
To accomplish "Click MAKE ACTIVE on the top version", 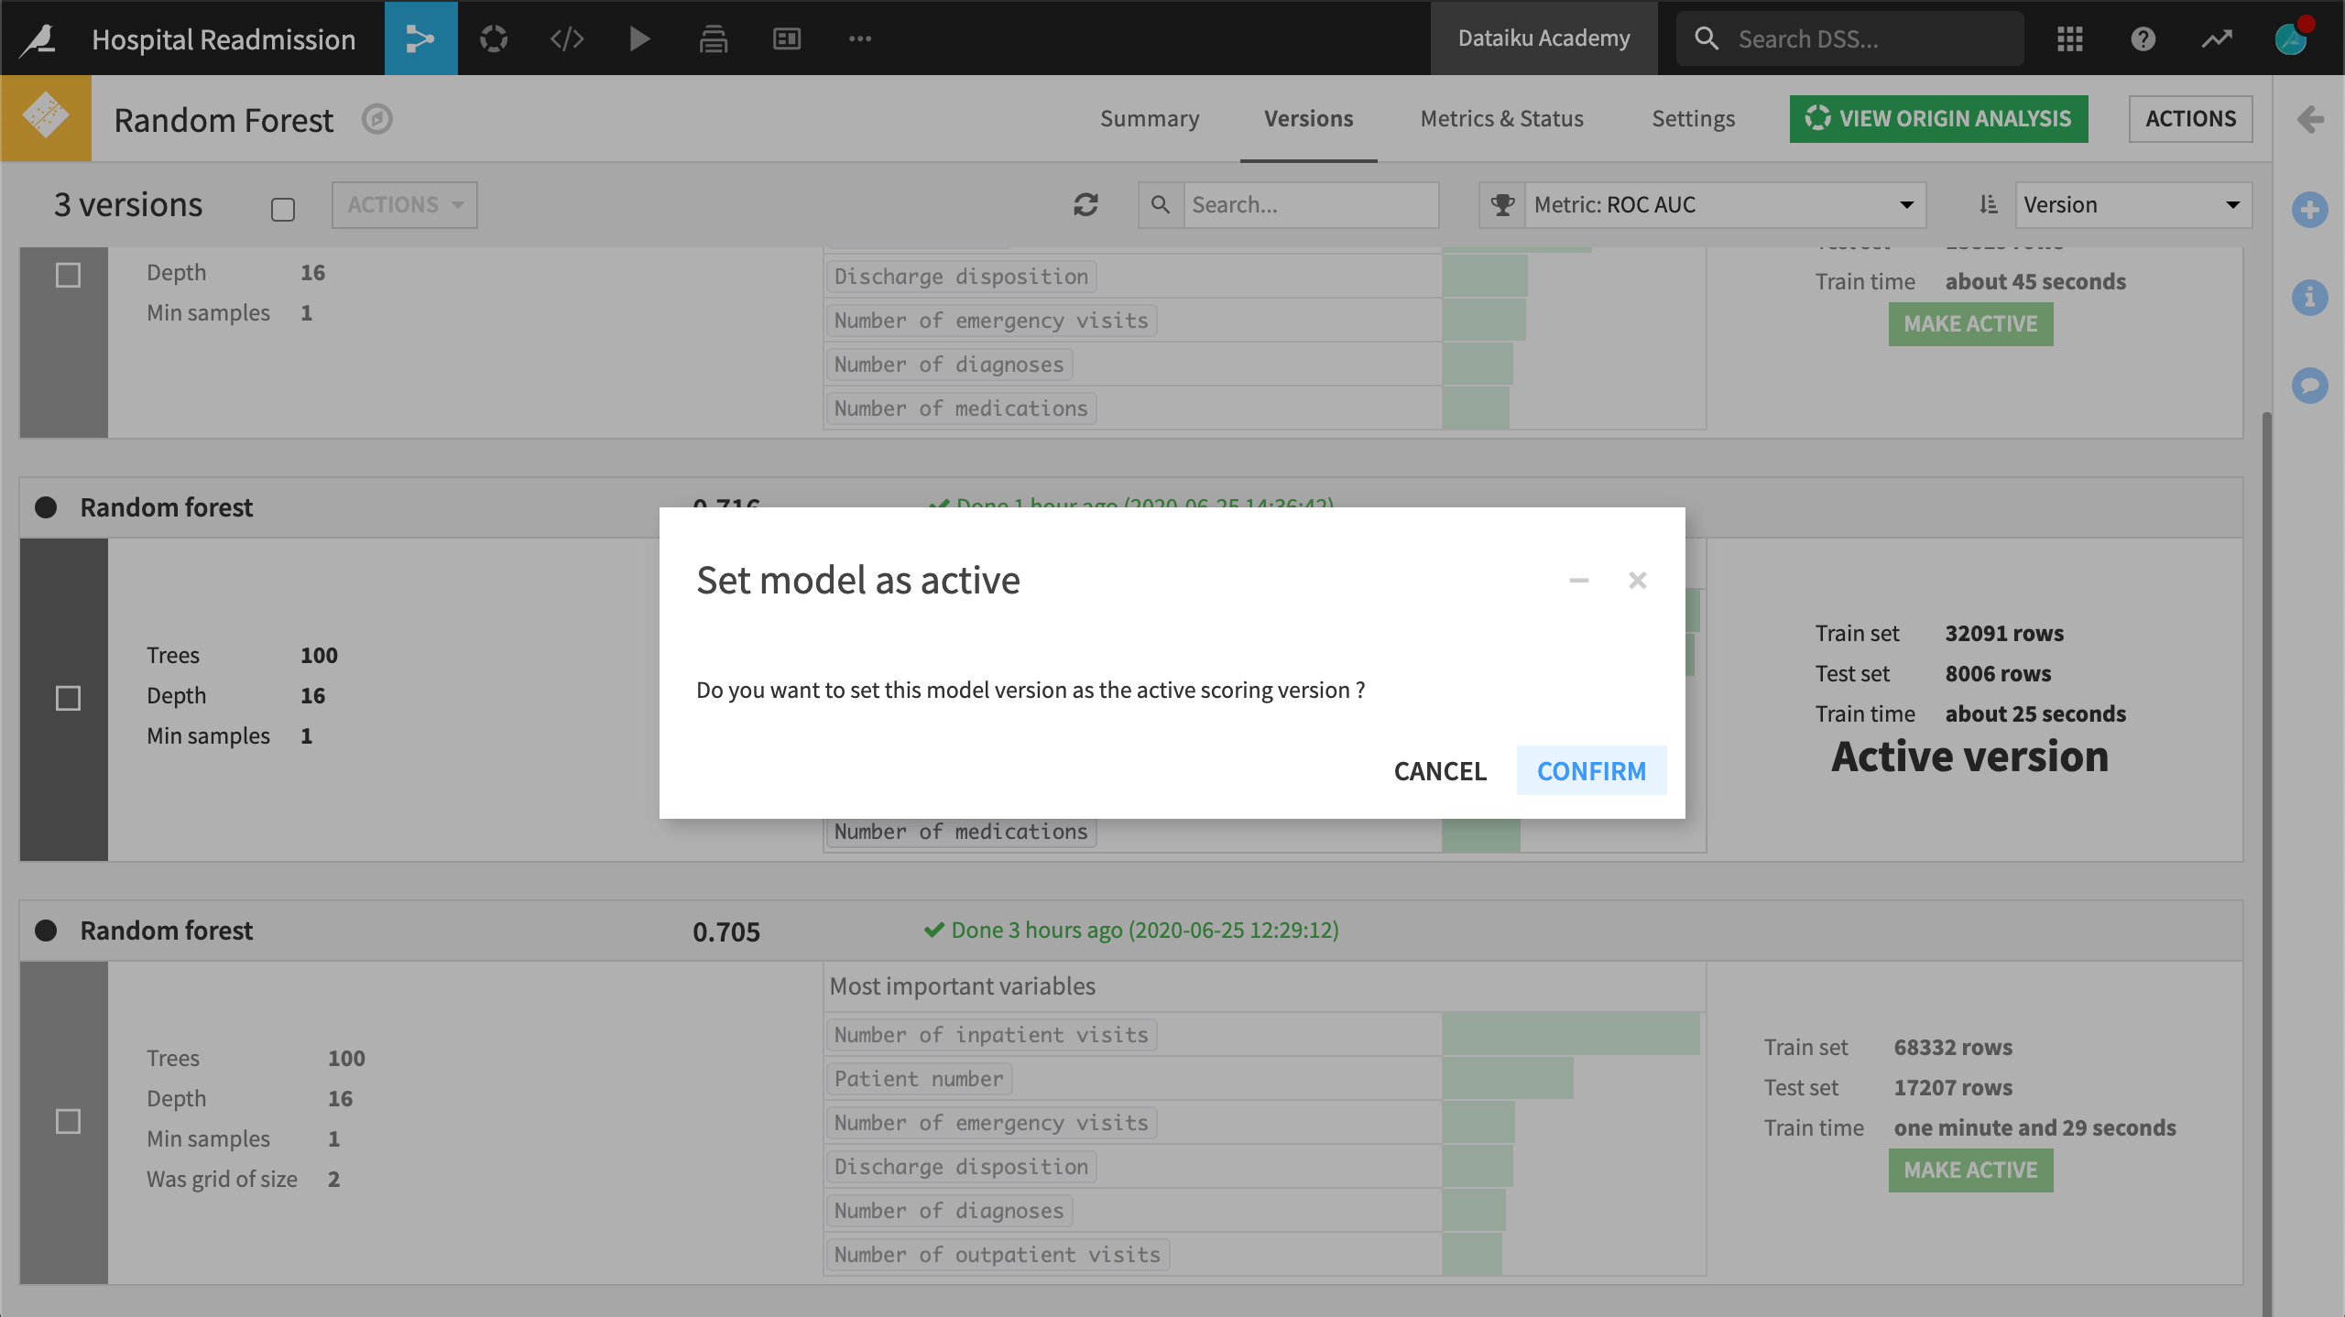I will click(x=1971, y=324).
